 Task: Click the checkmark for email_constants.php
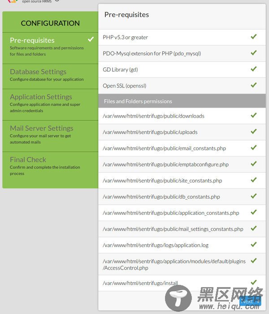(254, 148)
